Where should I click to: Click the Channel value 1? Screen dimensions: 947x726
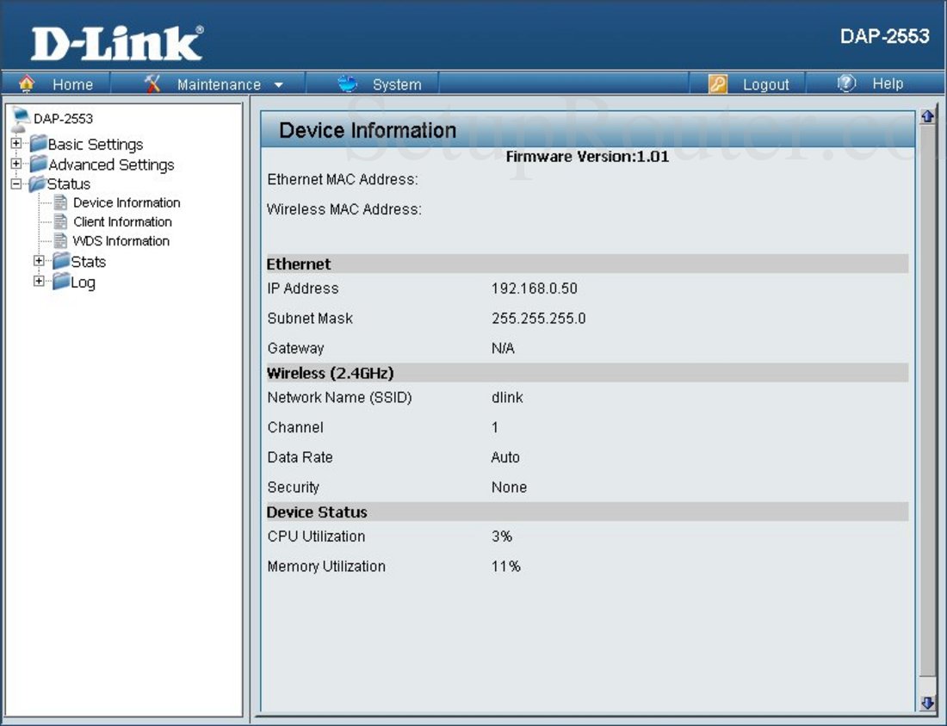(495, 428)
